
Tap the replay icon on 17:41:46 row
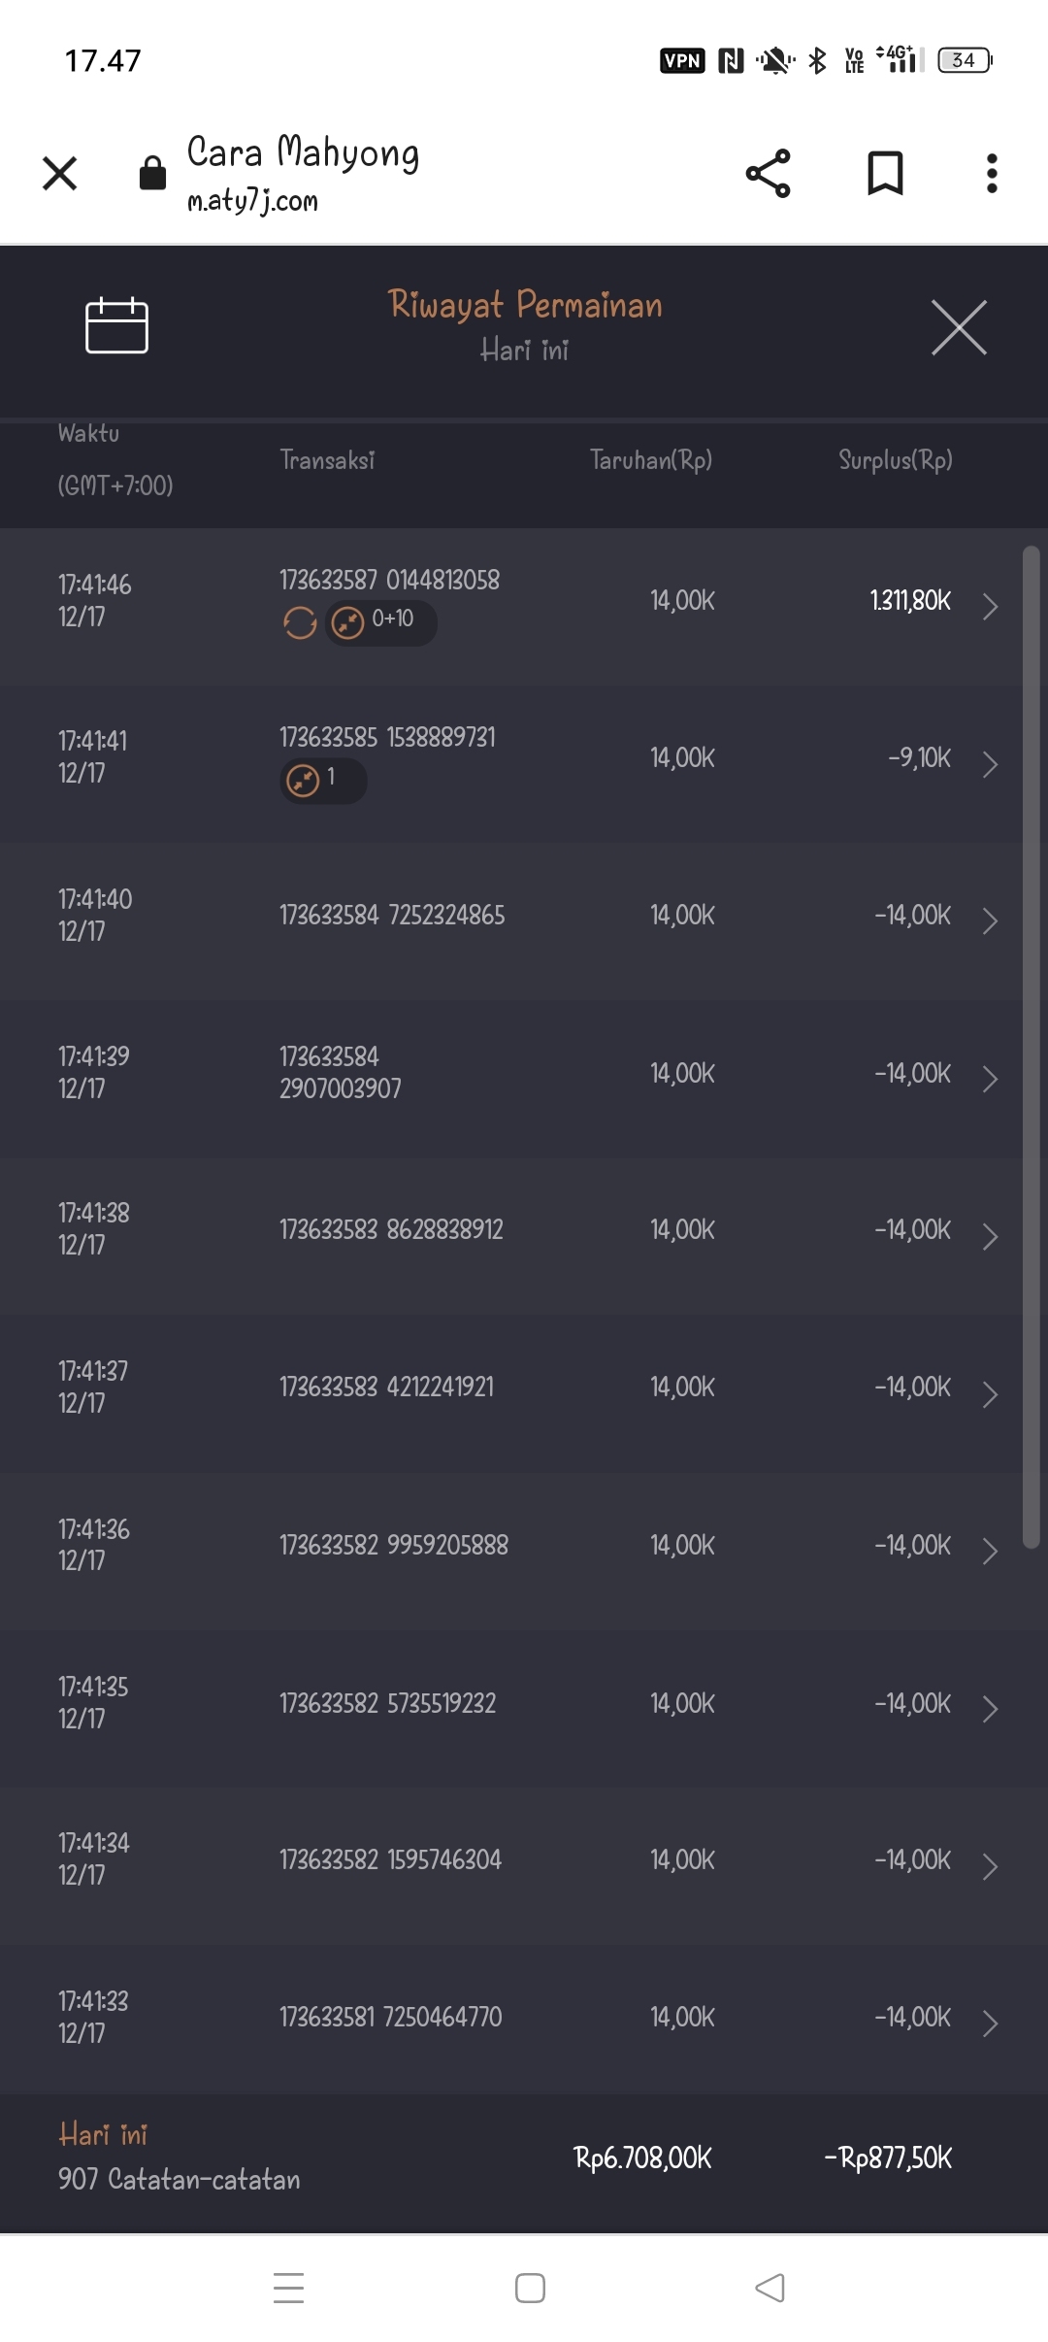tap(300, 622)
